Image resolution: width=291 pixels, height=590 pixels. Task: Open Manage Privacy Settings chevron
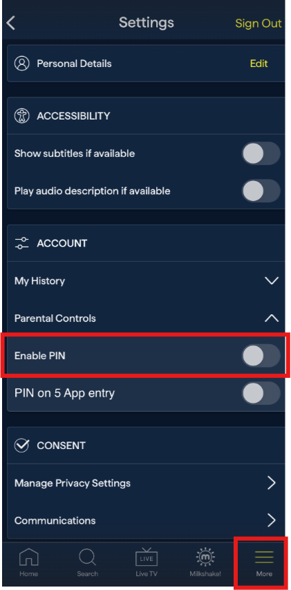272,483
